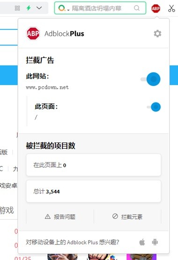
Task: Click the 在此页面上 0 counter card
Action: pyautogui.click(x=94, y=165)
